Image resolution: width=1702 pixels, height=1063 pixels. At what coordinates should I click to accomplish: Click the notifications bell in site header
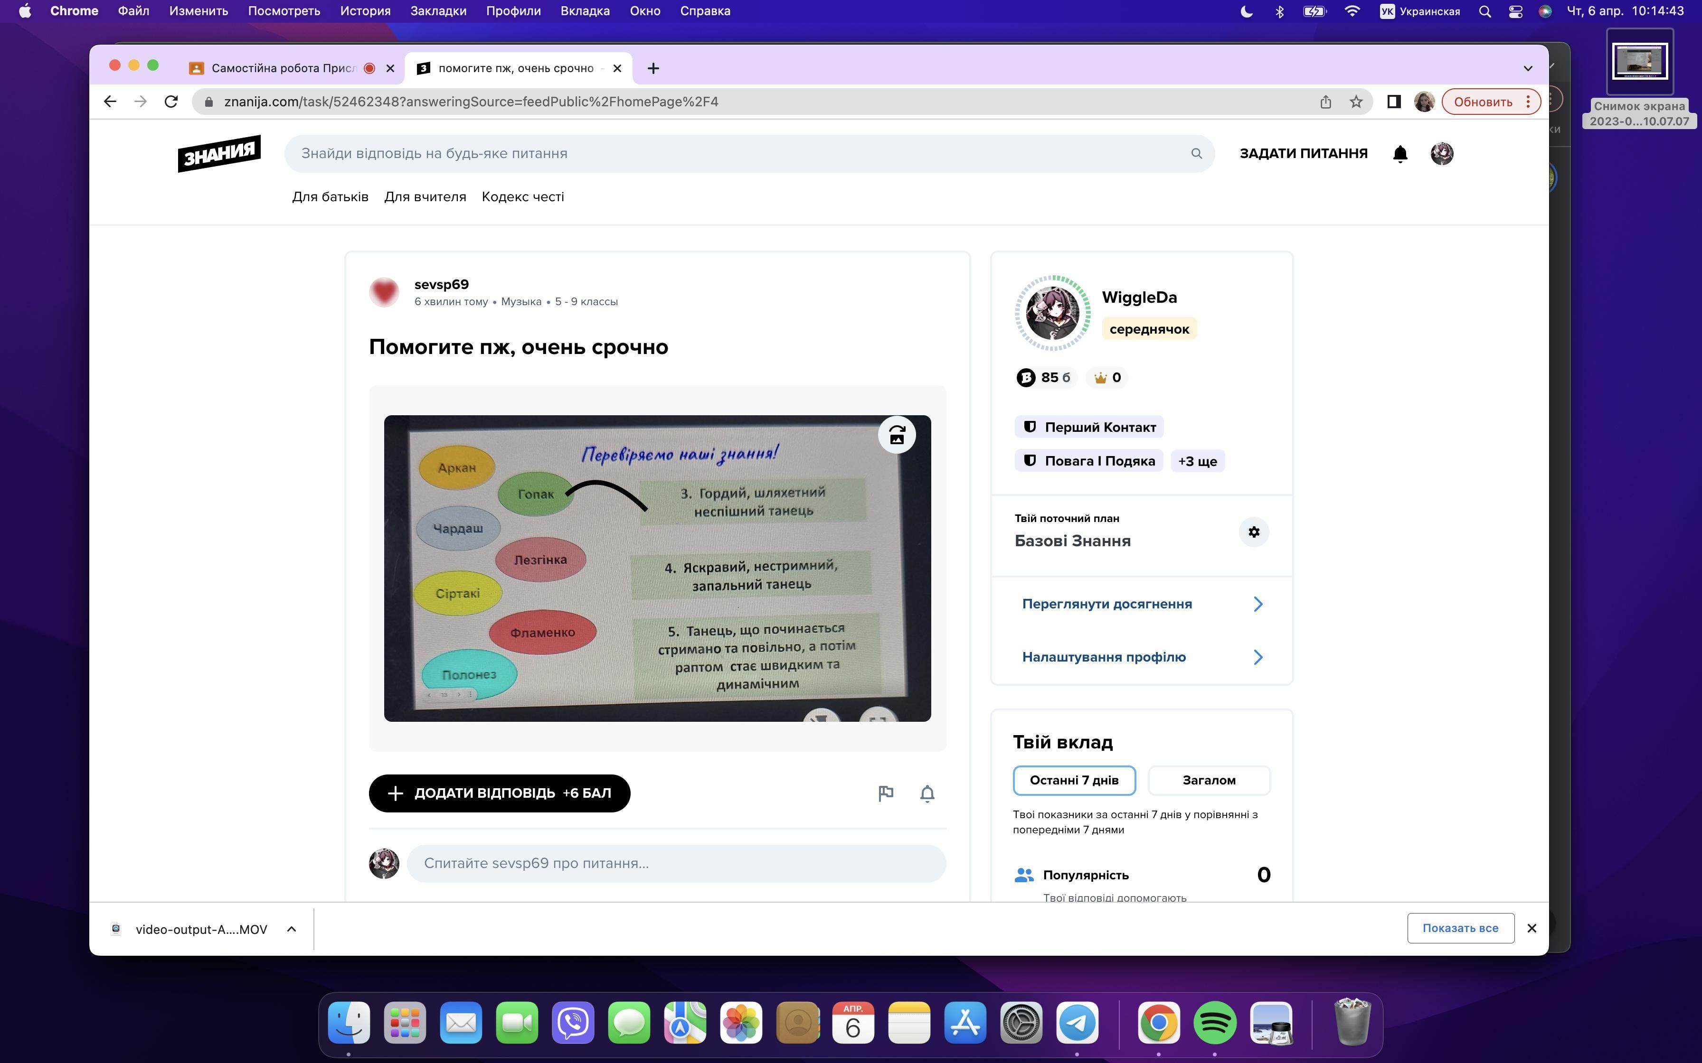tap(1399, 153)
